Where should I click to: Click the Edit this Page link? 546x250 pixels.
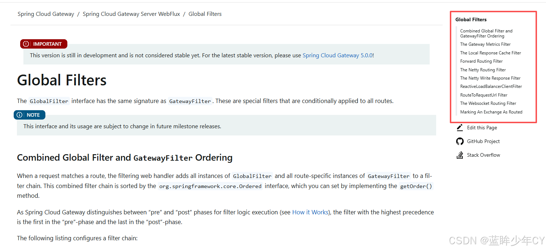click(482, 128)
